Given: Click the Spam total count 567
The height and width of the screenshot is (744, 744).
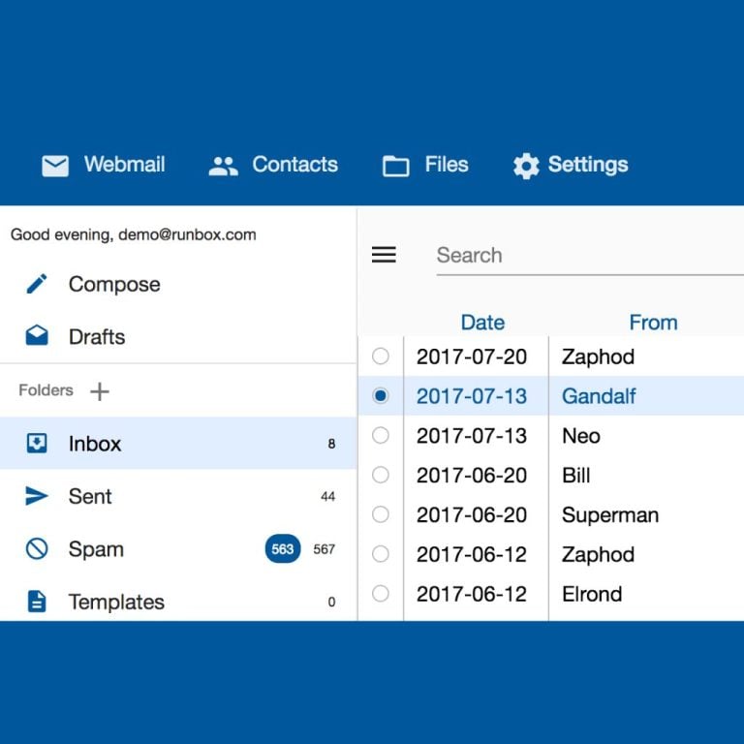Looking at the screenshot, I should [x=325, y=549].
